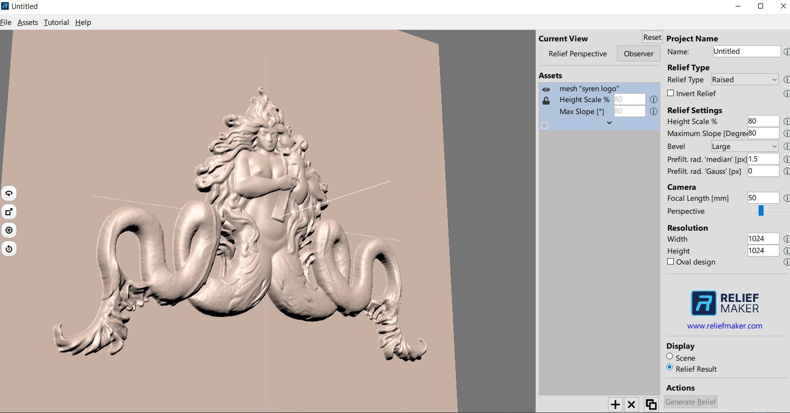790x413 pixels.
Task: Duplicate asset using overlapping squares icon
Action: coord(650,405)
